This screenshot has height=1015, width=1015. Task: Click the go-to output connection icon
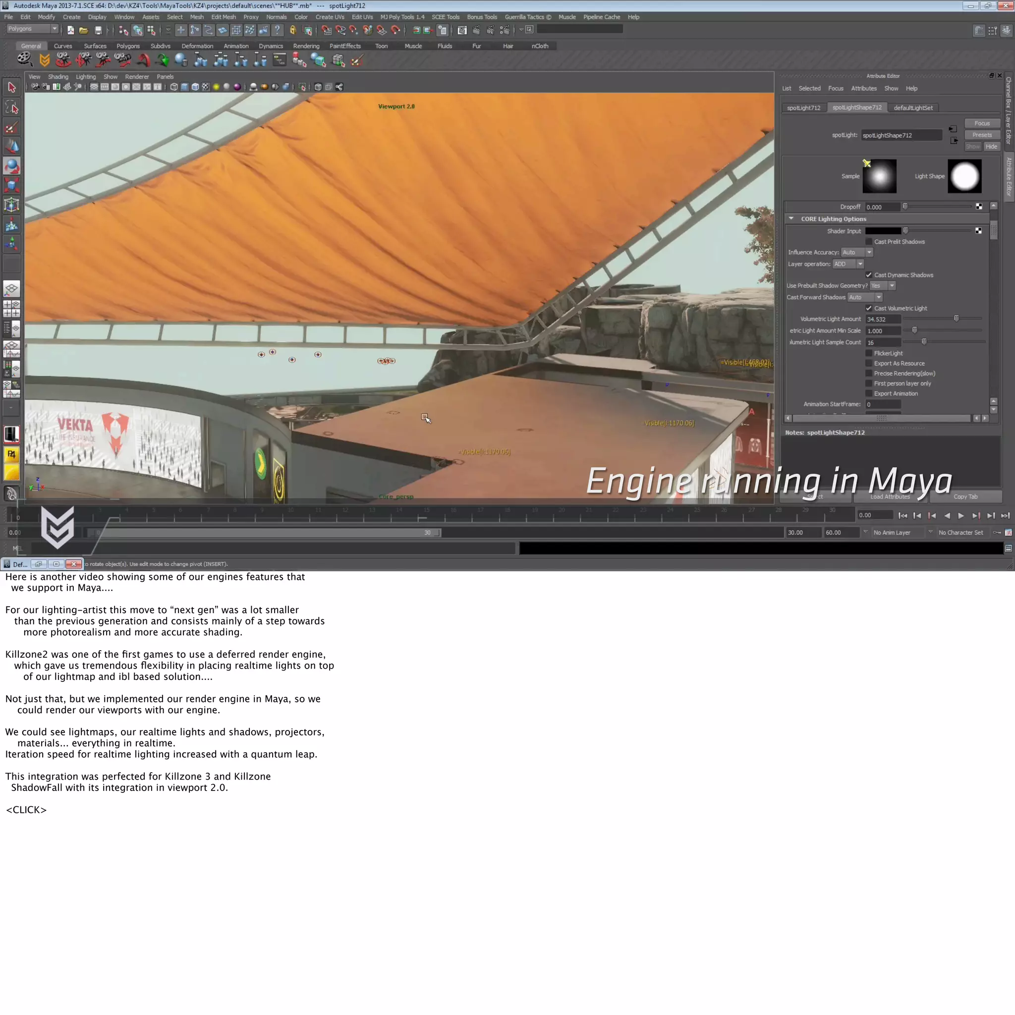tap(954, 140)
